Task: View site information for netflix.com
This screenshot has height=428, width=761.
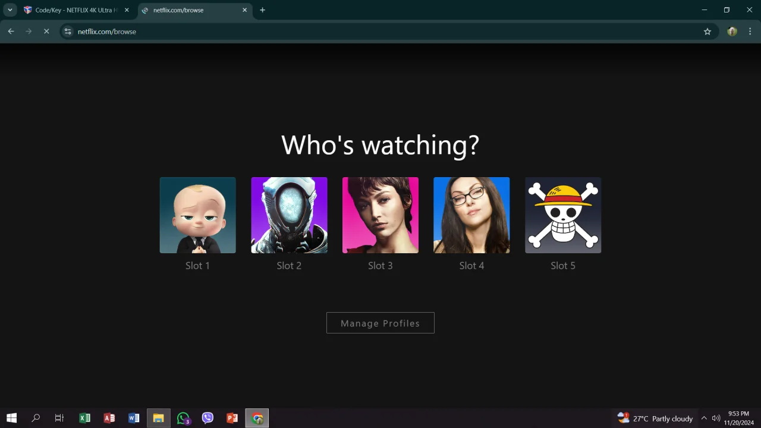Action: click(x=68, y=32)
